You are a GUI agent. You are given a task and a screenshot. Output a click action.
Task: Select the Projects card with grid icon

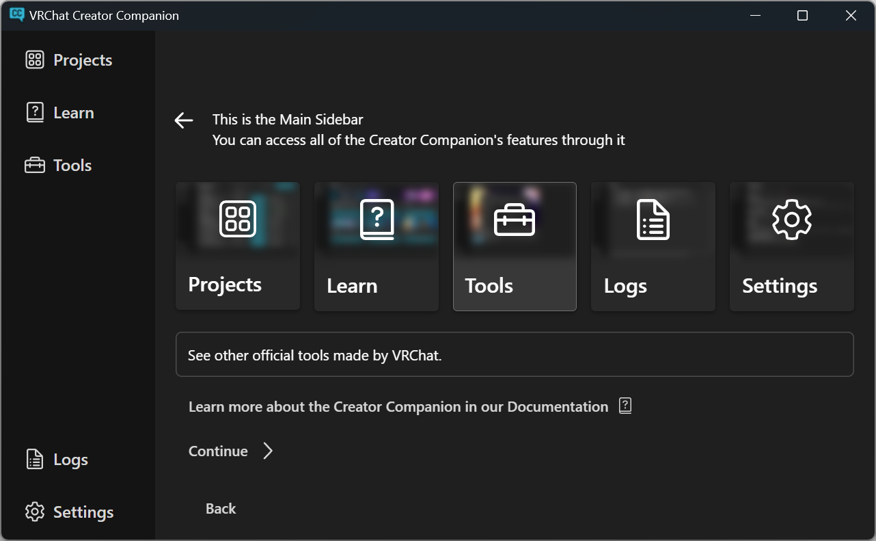tap(238, 246)
